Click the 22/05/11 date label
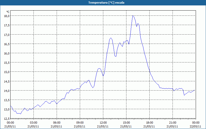206x129 pixels. [196, 126]
